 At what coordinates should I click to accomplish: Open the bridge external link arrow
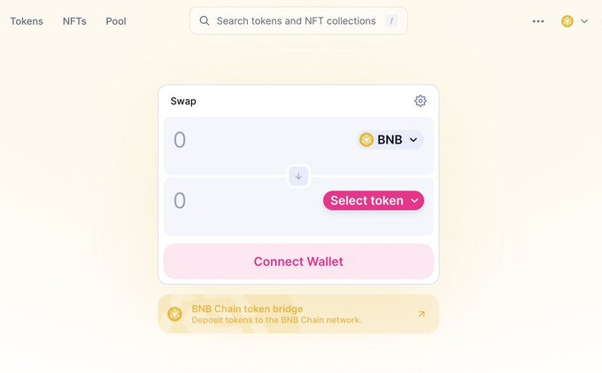pos(421,314)
